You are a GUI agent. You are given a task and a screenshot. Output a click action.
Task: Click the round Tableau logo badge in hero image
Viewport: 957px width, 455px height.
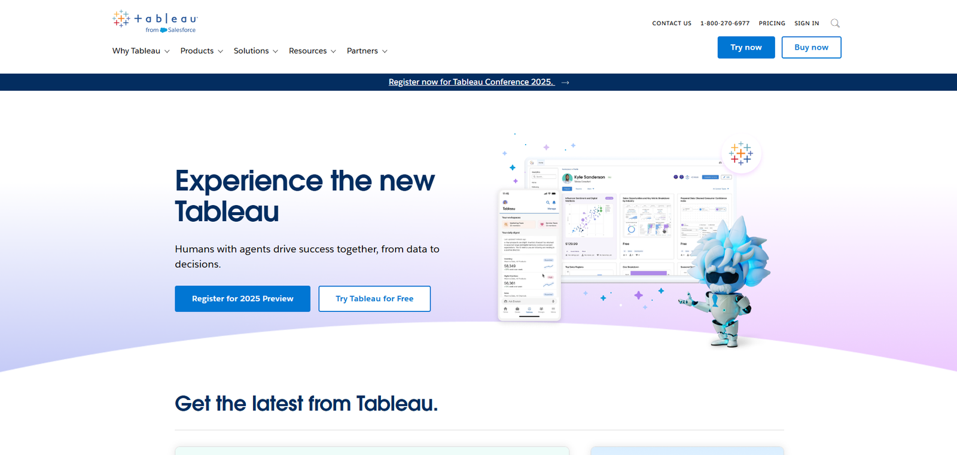tap(741, 154)
